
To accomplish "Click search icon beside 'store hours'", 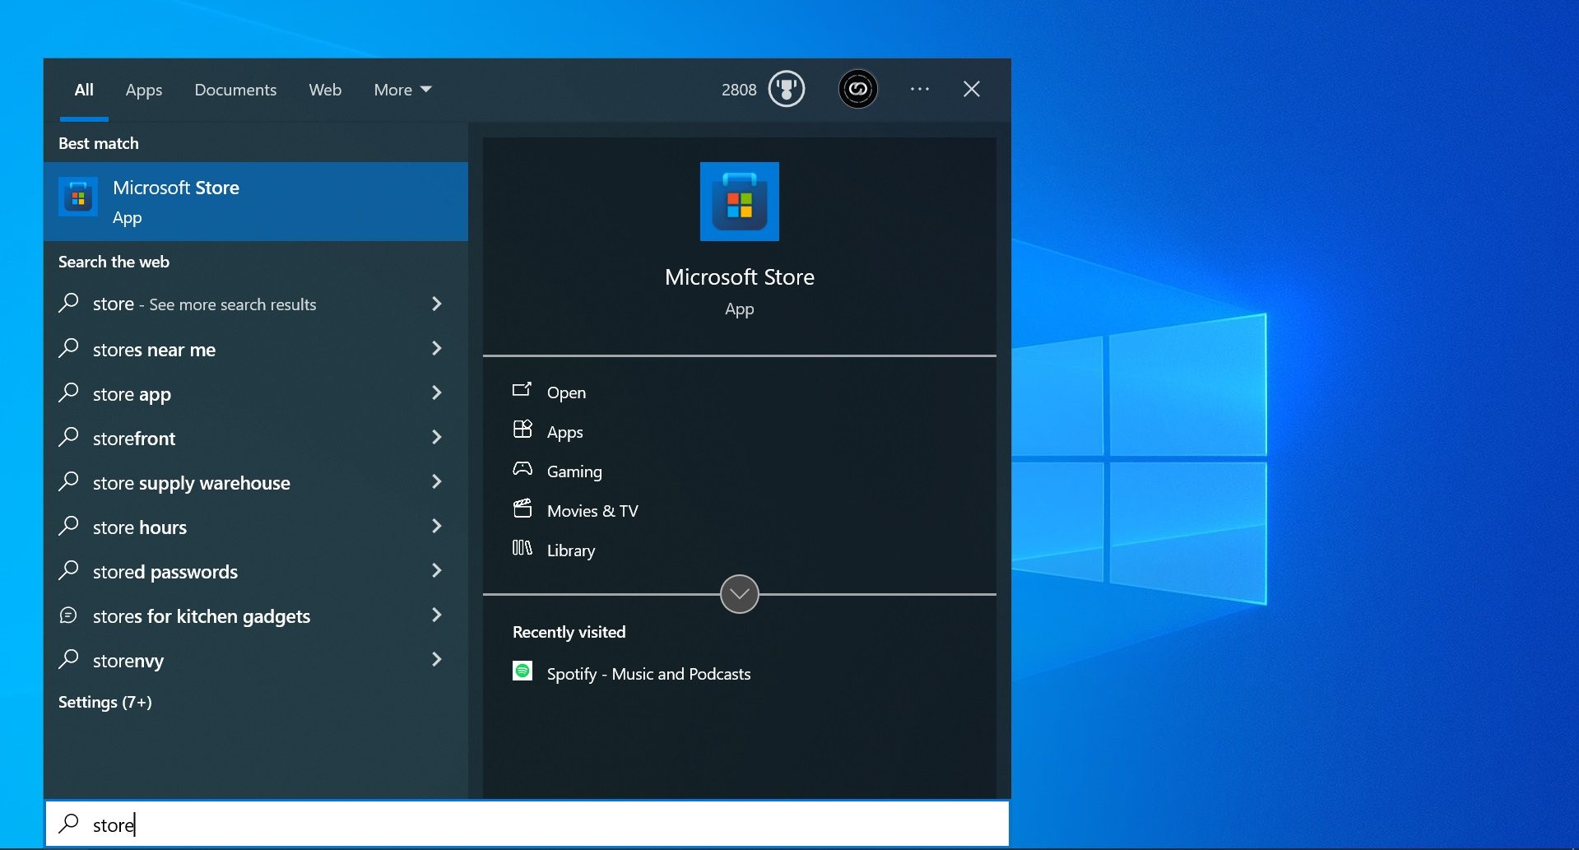I will tap(69, 526).
